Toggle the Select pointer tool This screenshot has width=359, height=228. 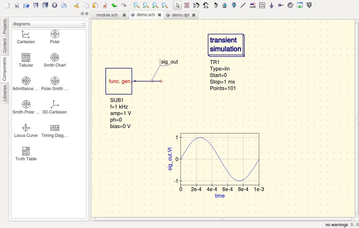tap(178, 5)
